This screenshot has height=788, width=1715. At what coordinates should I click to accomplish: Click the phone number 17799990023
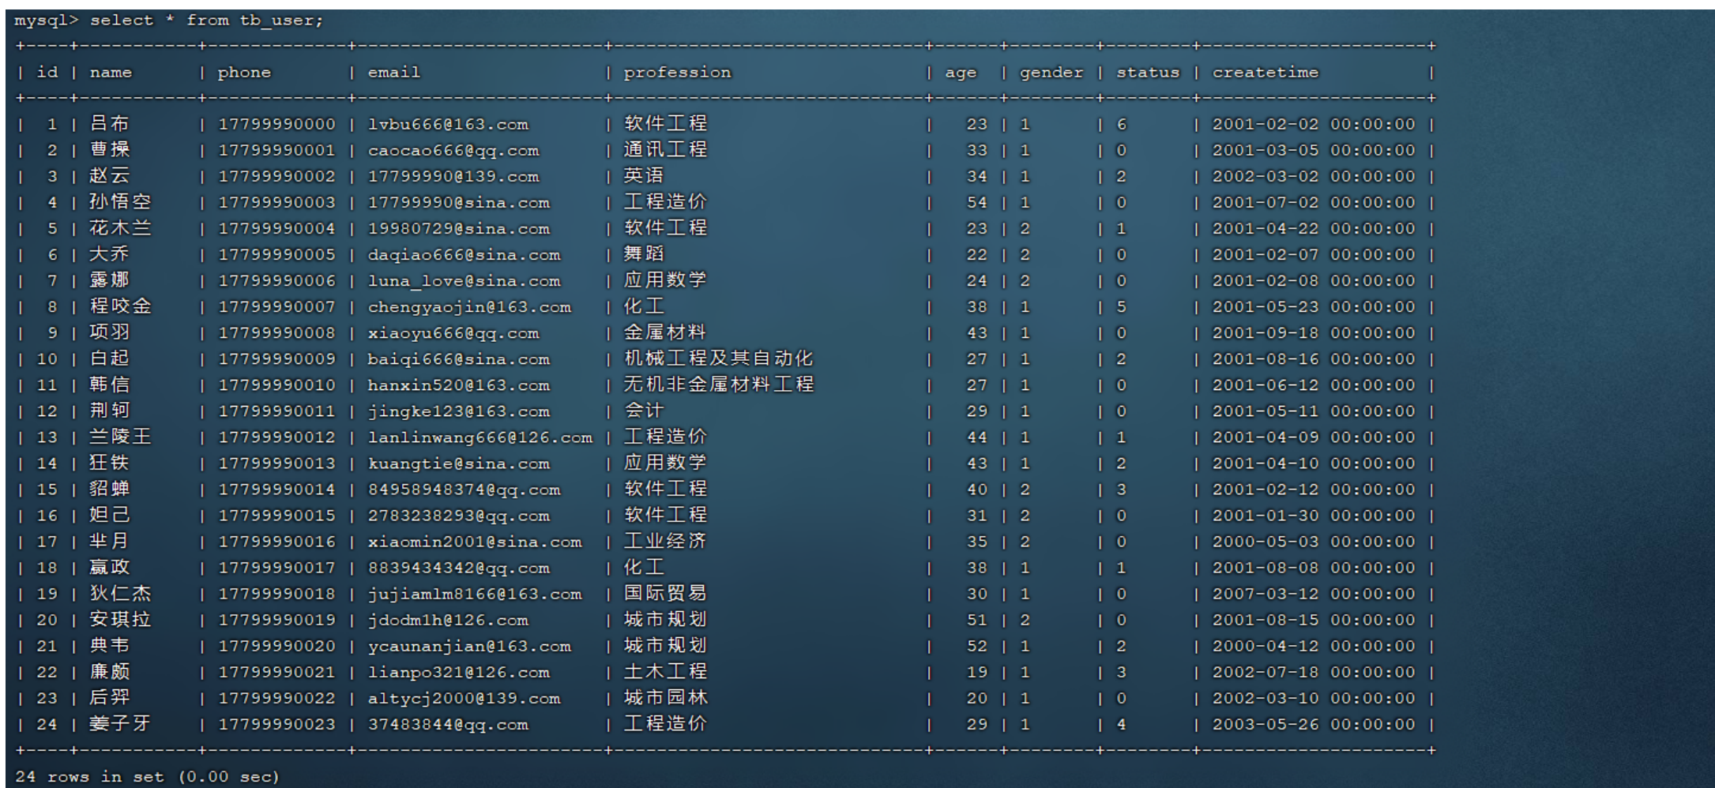276,724
